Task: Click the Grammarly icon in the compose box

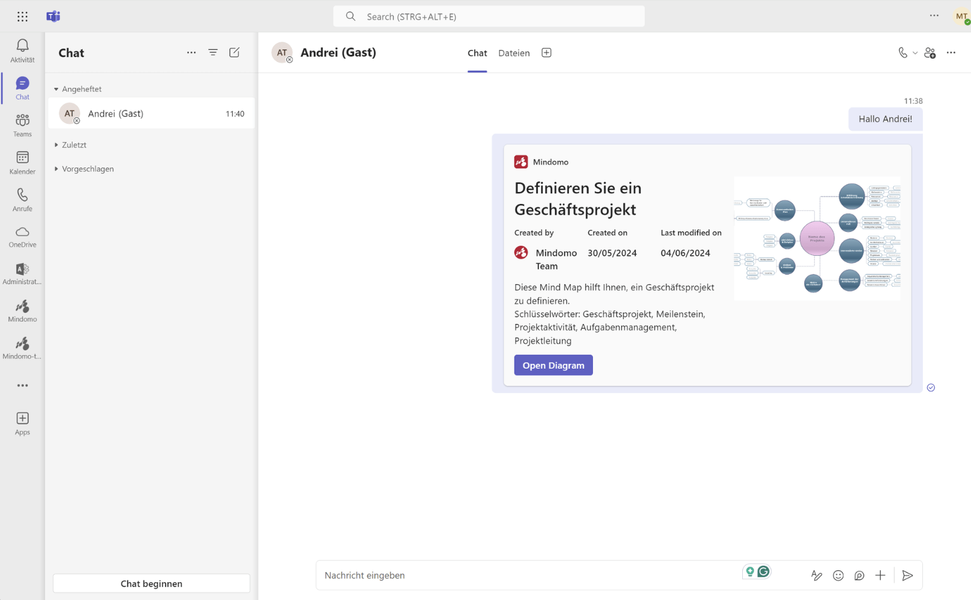Action: click(764, 572)
